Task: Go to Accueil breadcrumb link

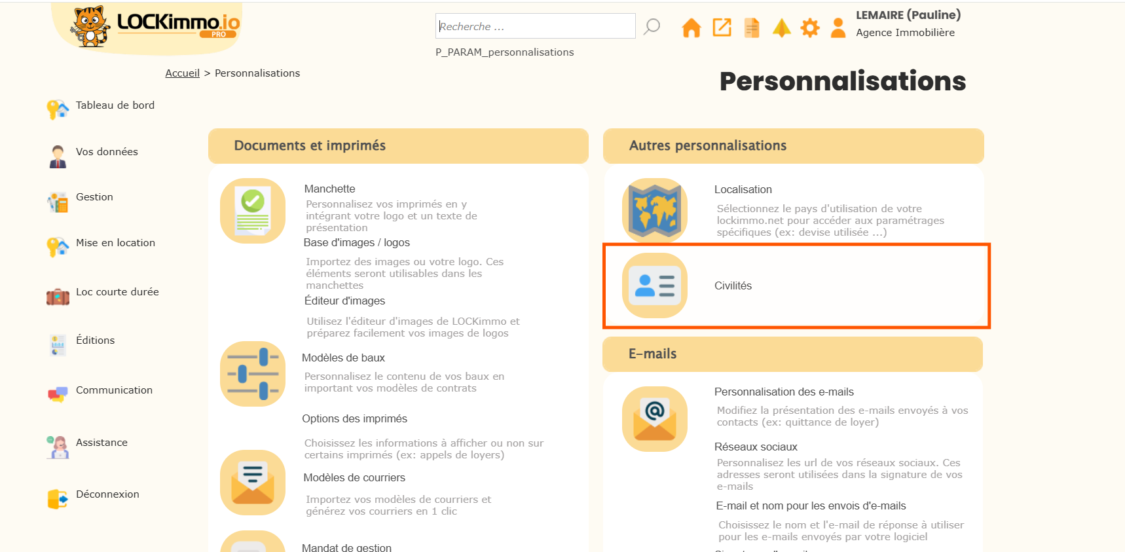Action: pyautogui.click(x=182, y=73)
